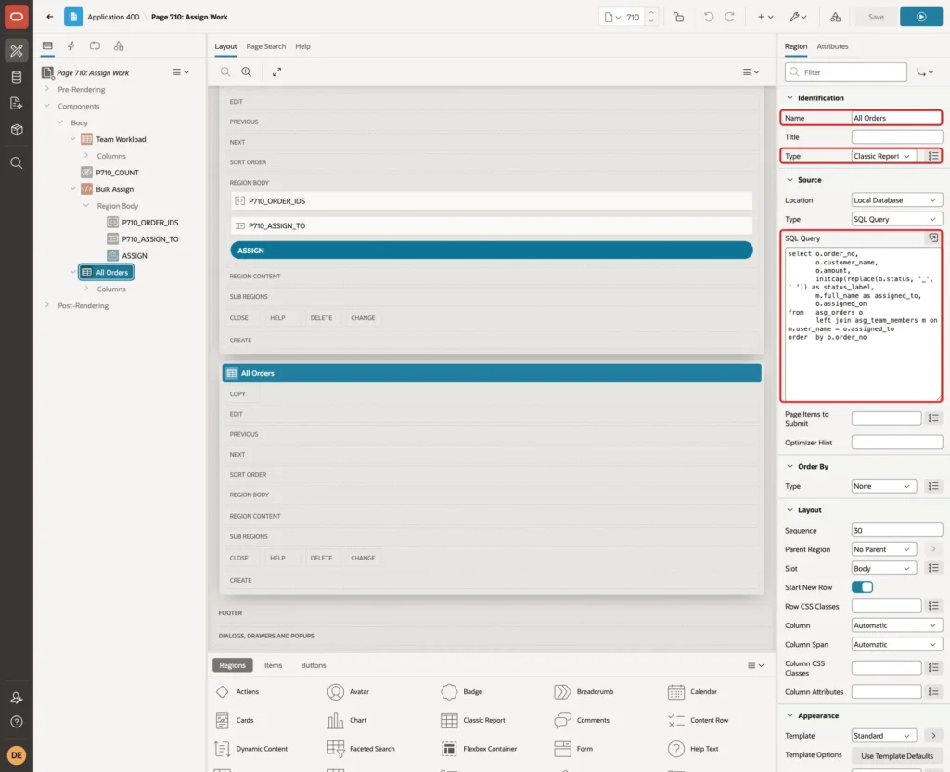Open Source Type SQL Query dropdown
This screenshot has width=950, height=772.
897,219
